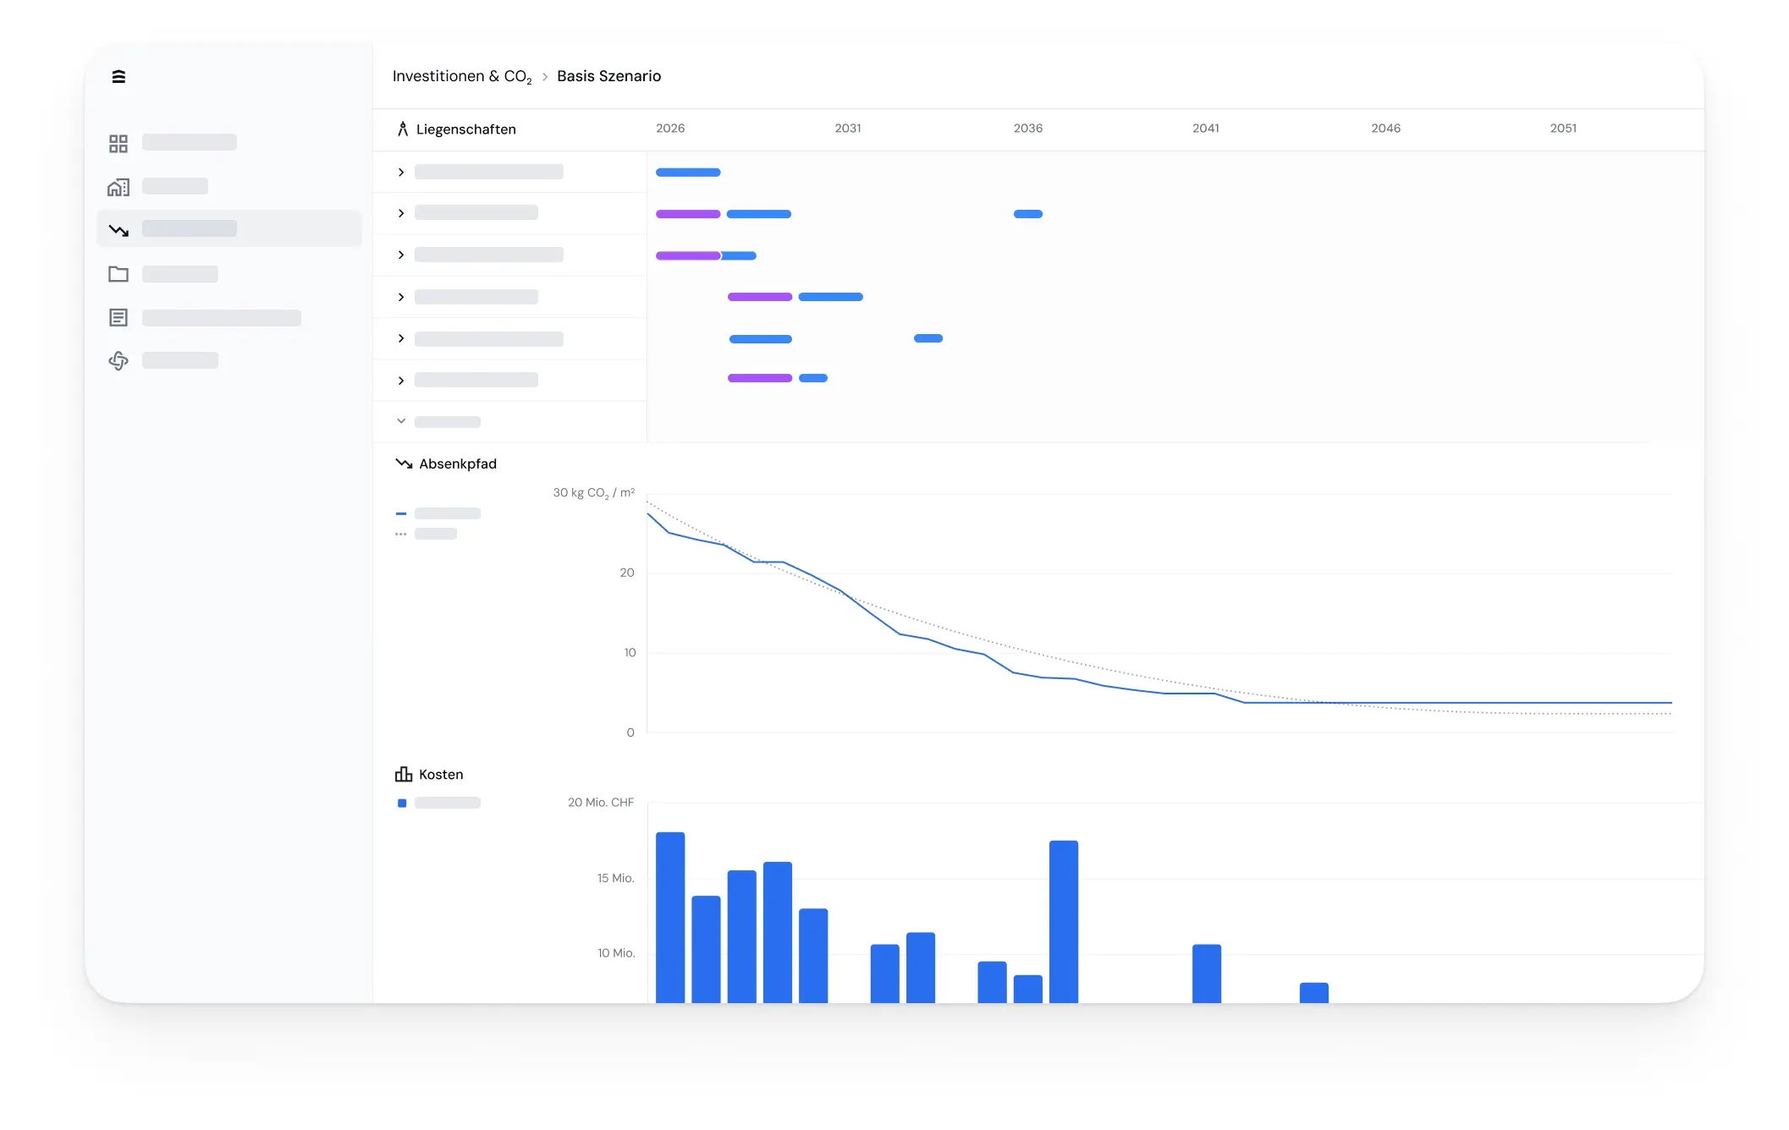Click the compass icon beside Liegenschaften

pos(403,129)
